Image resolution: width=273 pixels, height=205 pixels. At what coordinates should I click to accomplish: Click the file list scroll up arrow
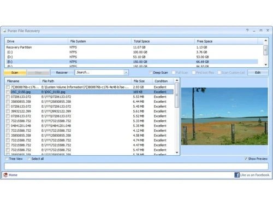pos(177,80)
